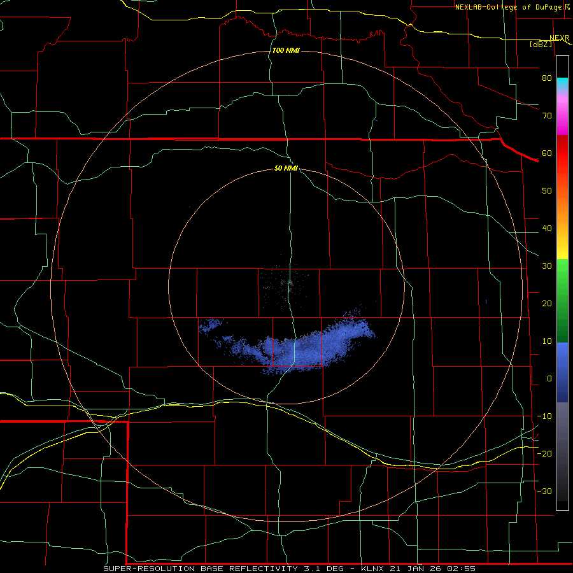The image size is (573, 573).
Task: Click the -20 value on the dBZ scale
Action: (x=544, y=453)
